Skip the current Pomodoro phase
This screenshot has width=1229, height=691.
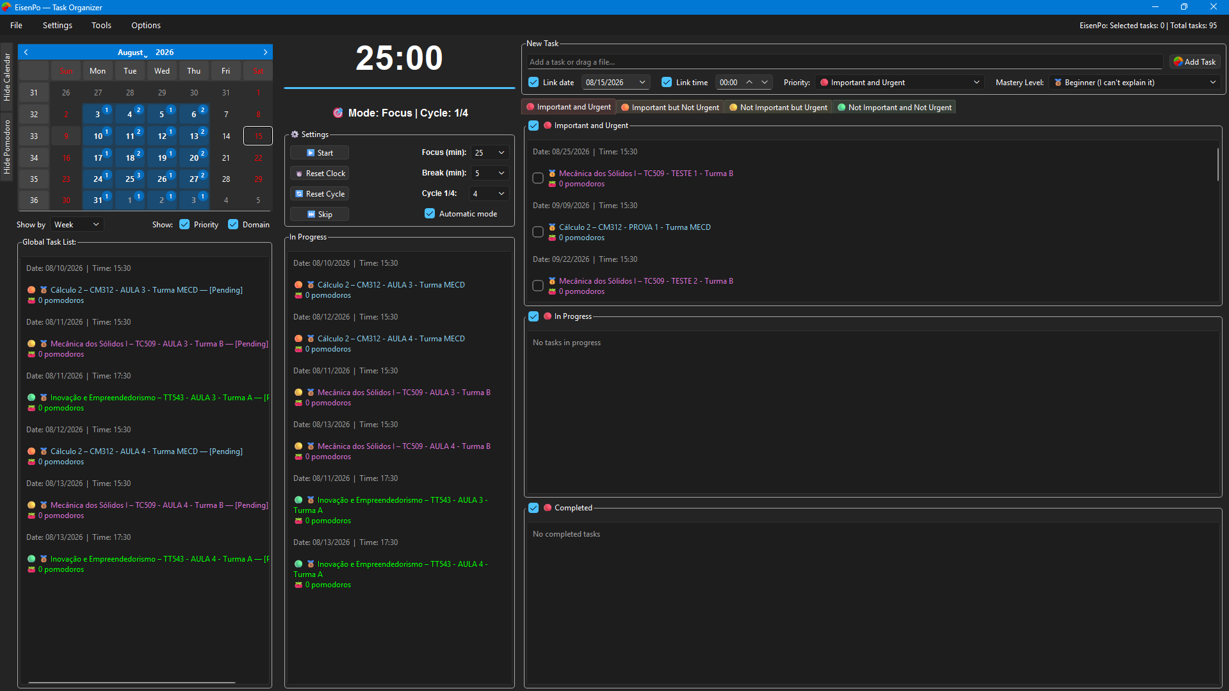coord(320,214)
